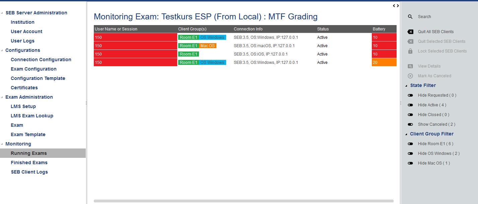Open Finished Exams in the sidebar
The image size is (478, 204).
(29, 163)
